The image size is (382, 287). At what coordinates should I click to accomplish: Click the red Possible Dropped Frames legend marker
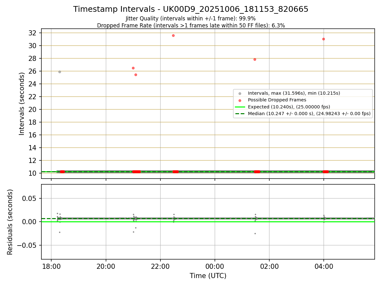240,100
